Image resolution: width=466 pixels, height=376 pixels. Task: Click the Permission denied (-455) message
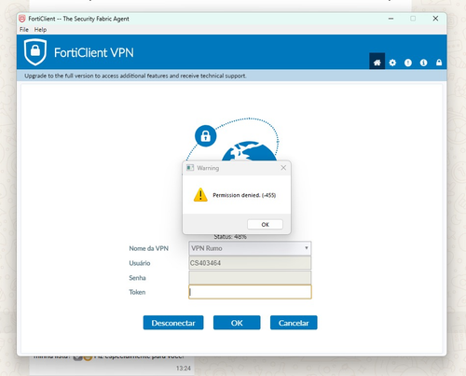[x=244, y=195]
